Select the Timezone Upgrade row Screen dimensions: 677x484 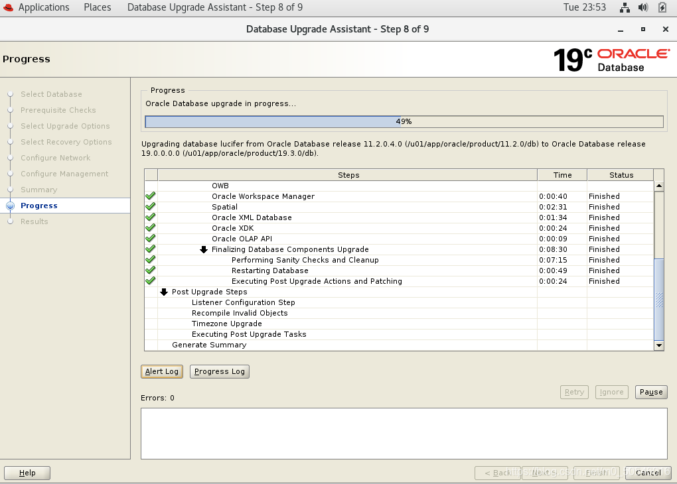point(399,324)
